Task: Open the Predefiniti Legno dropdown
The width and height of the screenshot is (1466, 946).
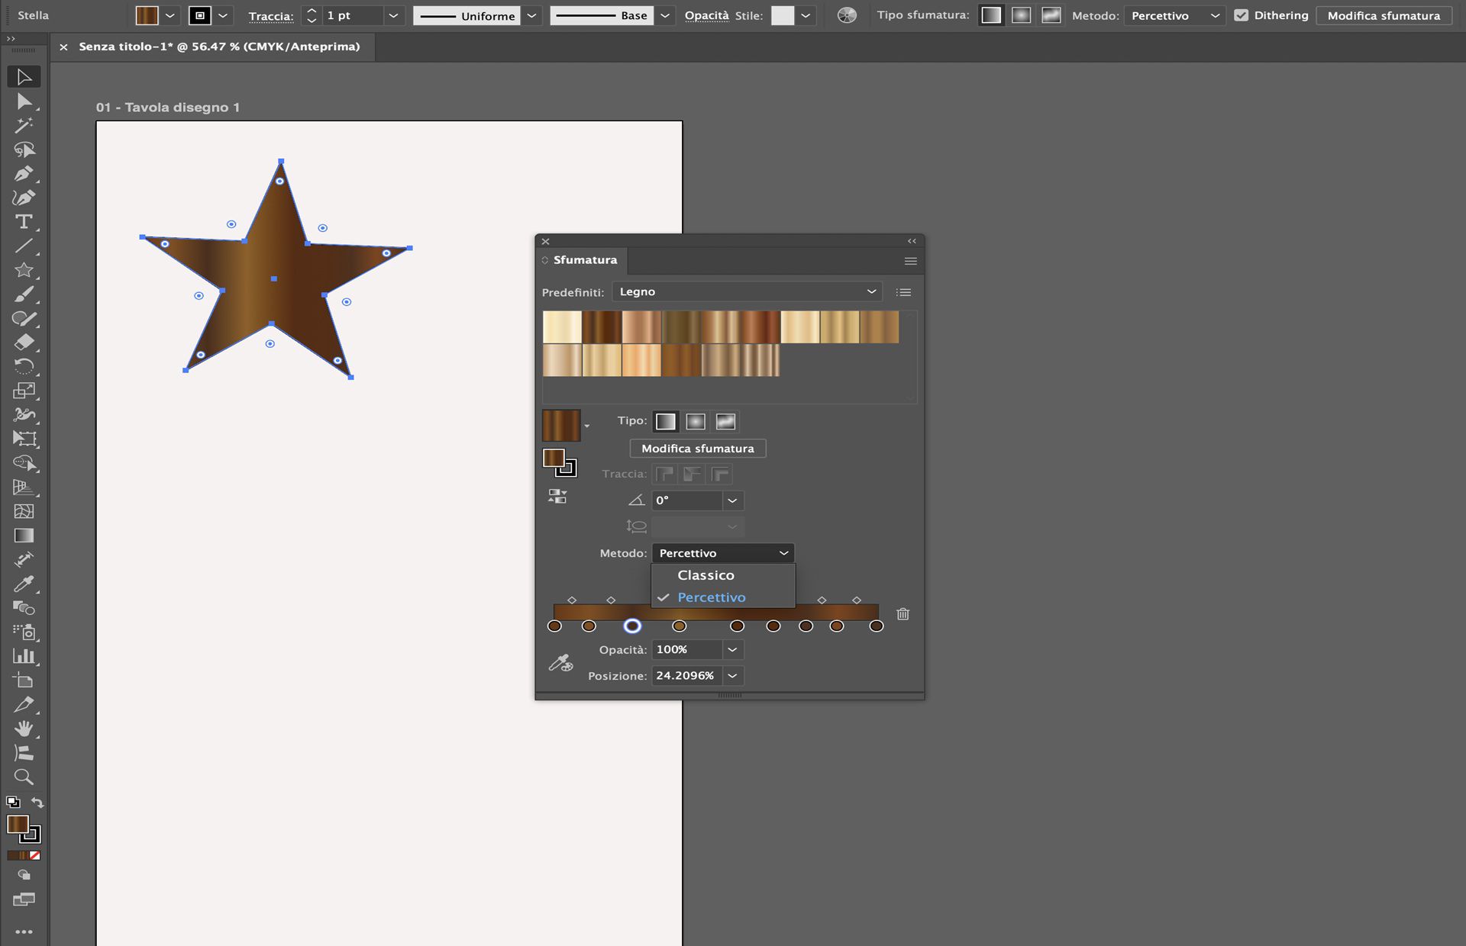Action: [747, 291]
